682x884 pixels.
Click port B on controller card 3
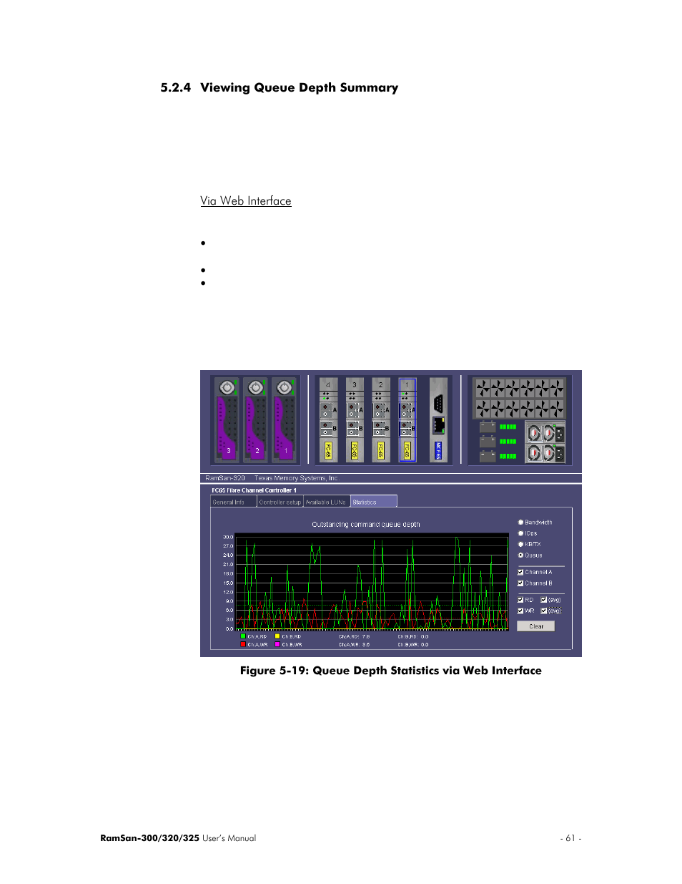[354, 428]
